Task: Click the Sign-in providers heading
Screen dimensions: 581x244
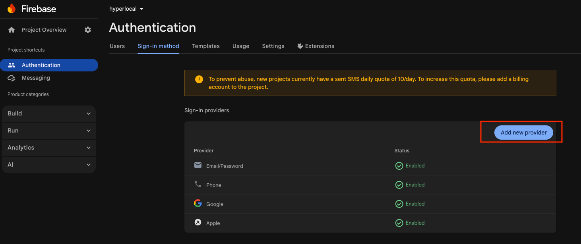Action: 207,110
